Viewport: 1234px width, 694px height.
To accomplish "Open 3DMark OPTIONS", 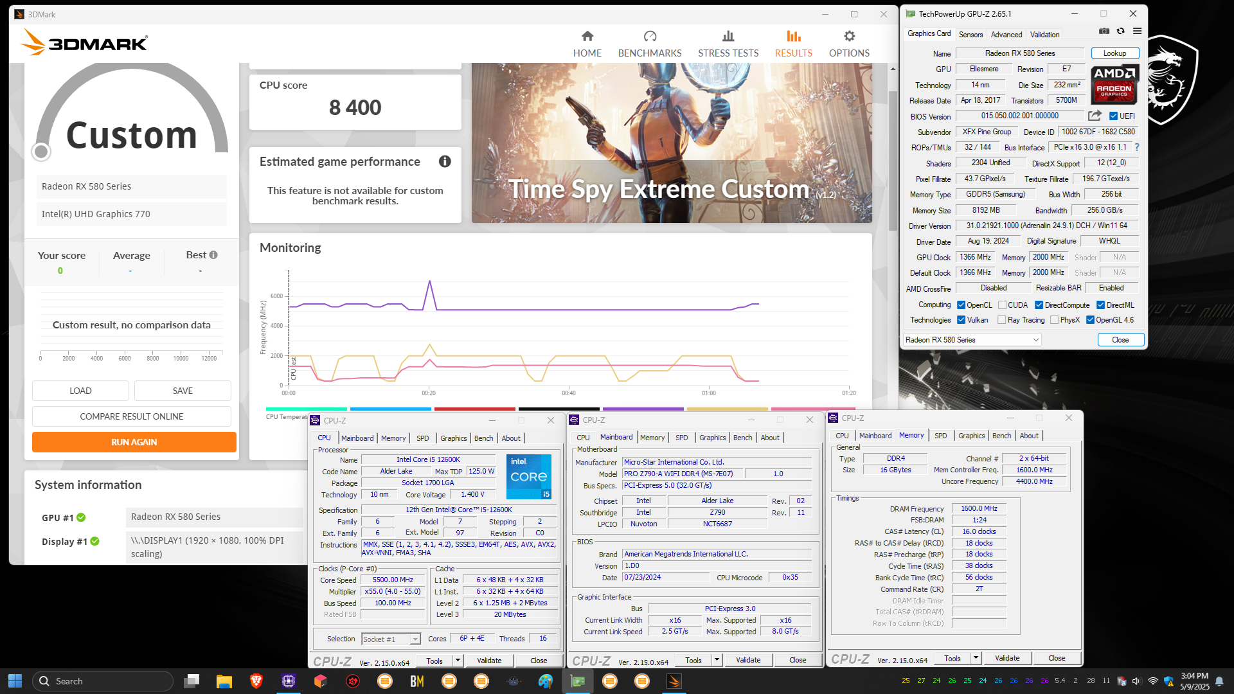I will [x=849, y=44].
